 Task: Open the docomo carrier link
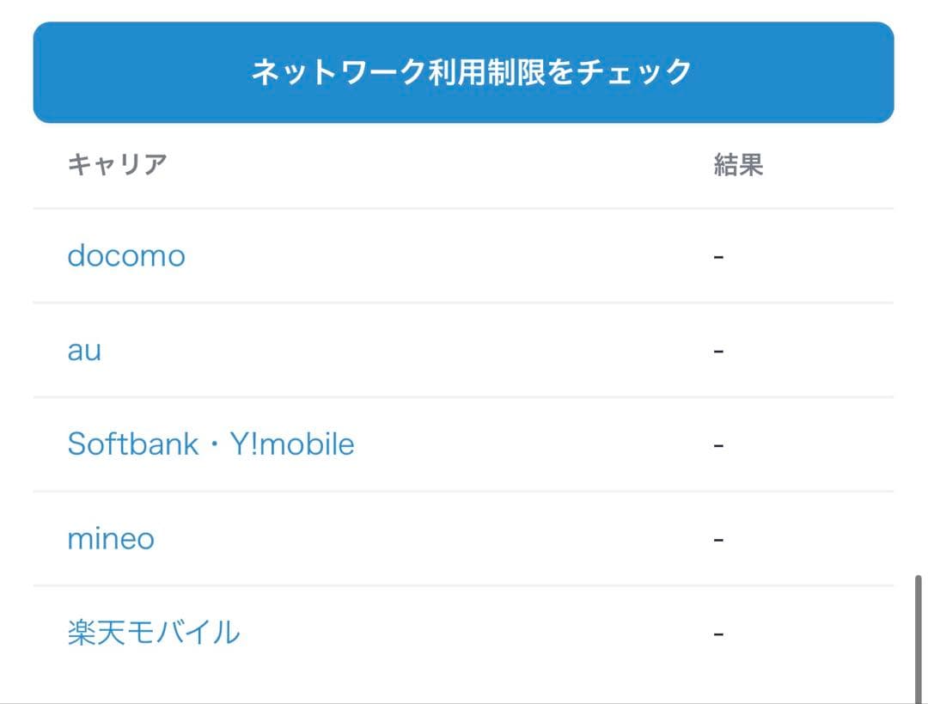126,255
